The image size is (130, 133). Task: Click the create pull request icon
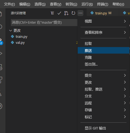66,13
